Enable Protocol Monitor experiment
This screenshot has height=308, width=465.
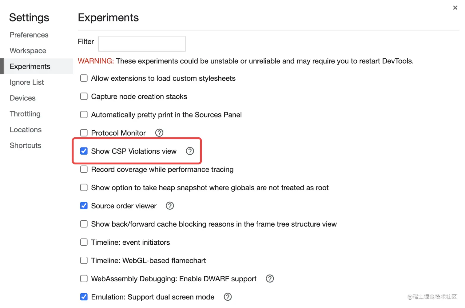point(84,133)
